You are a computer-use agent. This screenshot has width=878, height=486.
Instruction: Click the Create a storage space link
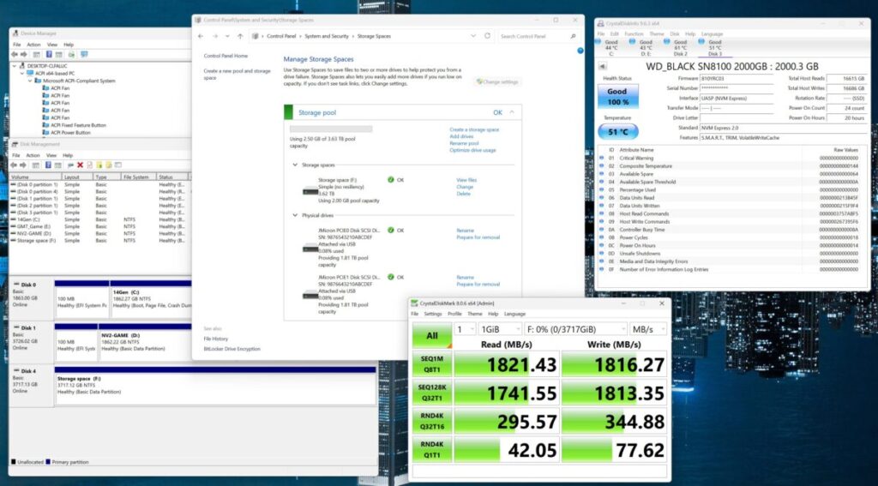click(x=474, y=129)
